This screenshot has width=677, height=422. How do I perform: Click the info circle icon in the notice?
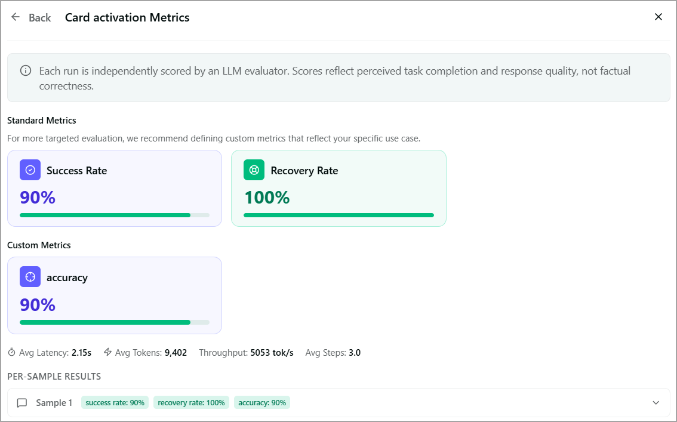(26, 70)
